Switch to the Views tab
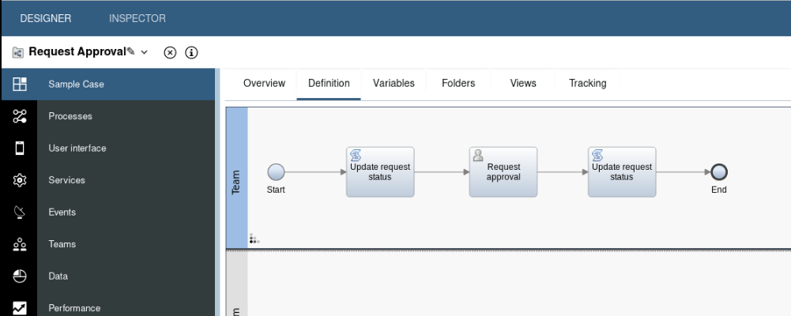This screenshot has height=316, width=791. click(523, 84)
